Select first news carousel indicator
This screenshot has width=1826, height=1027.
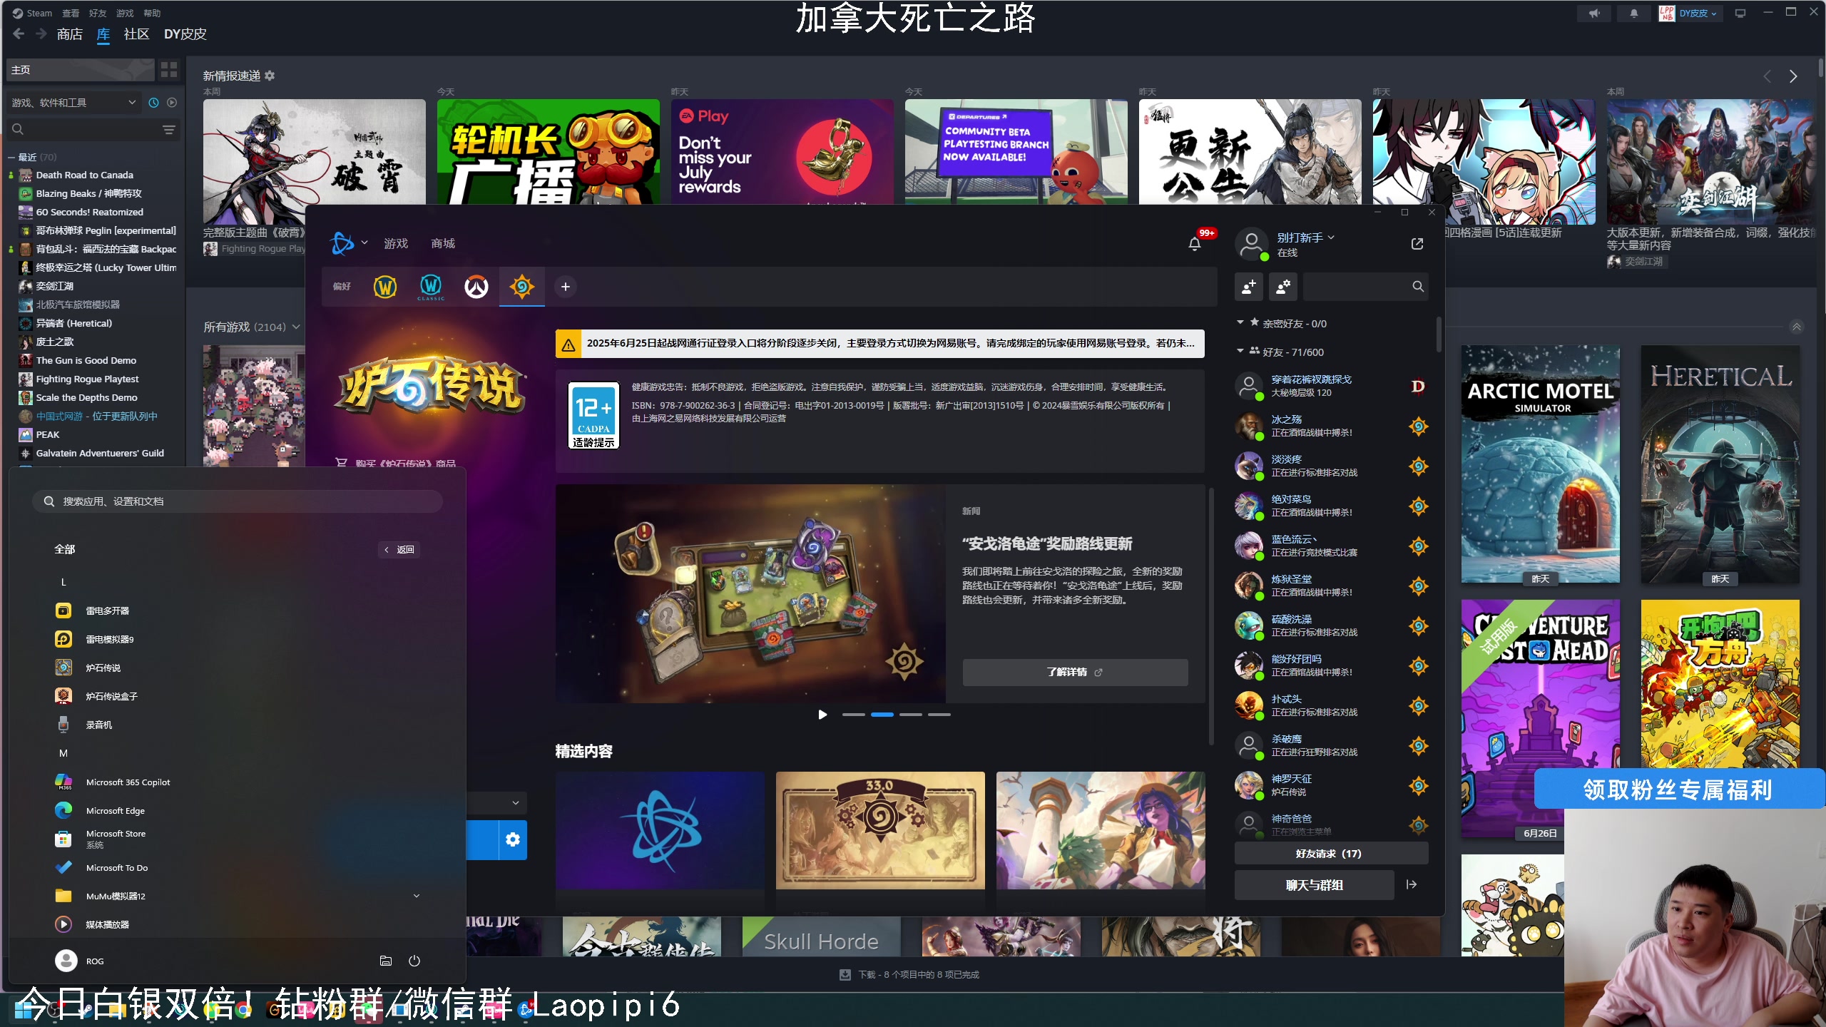tap(853, 714)
